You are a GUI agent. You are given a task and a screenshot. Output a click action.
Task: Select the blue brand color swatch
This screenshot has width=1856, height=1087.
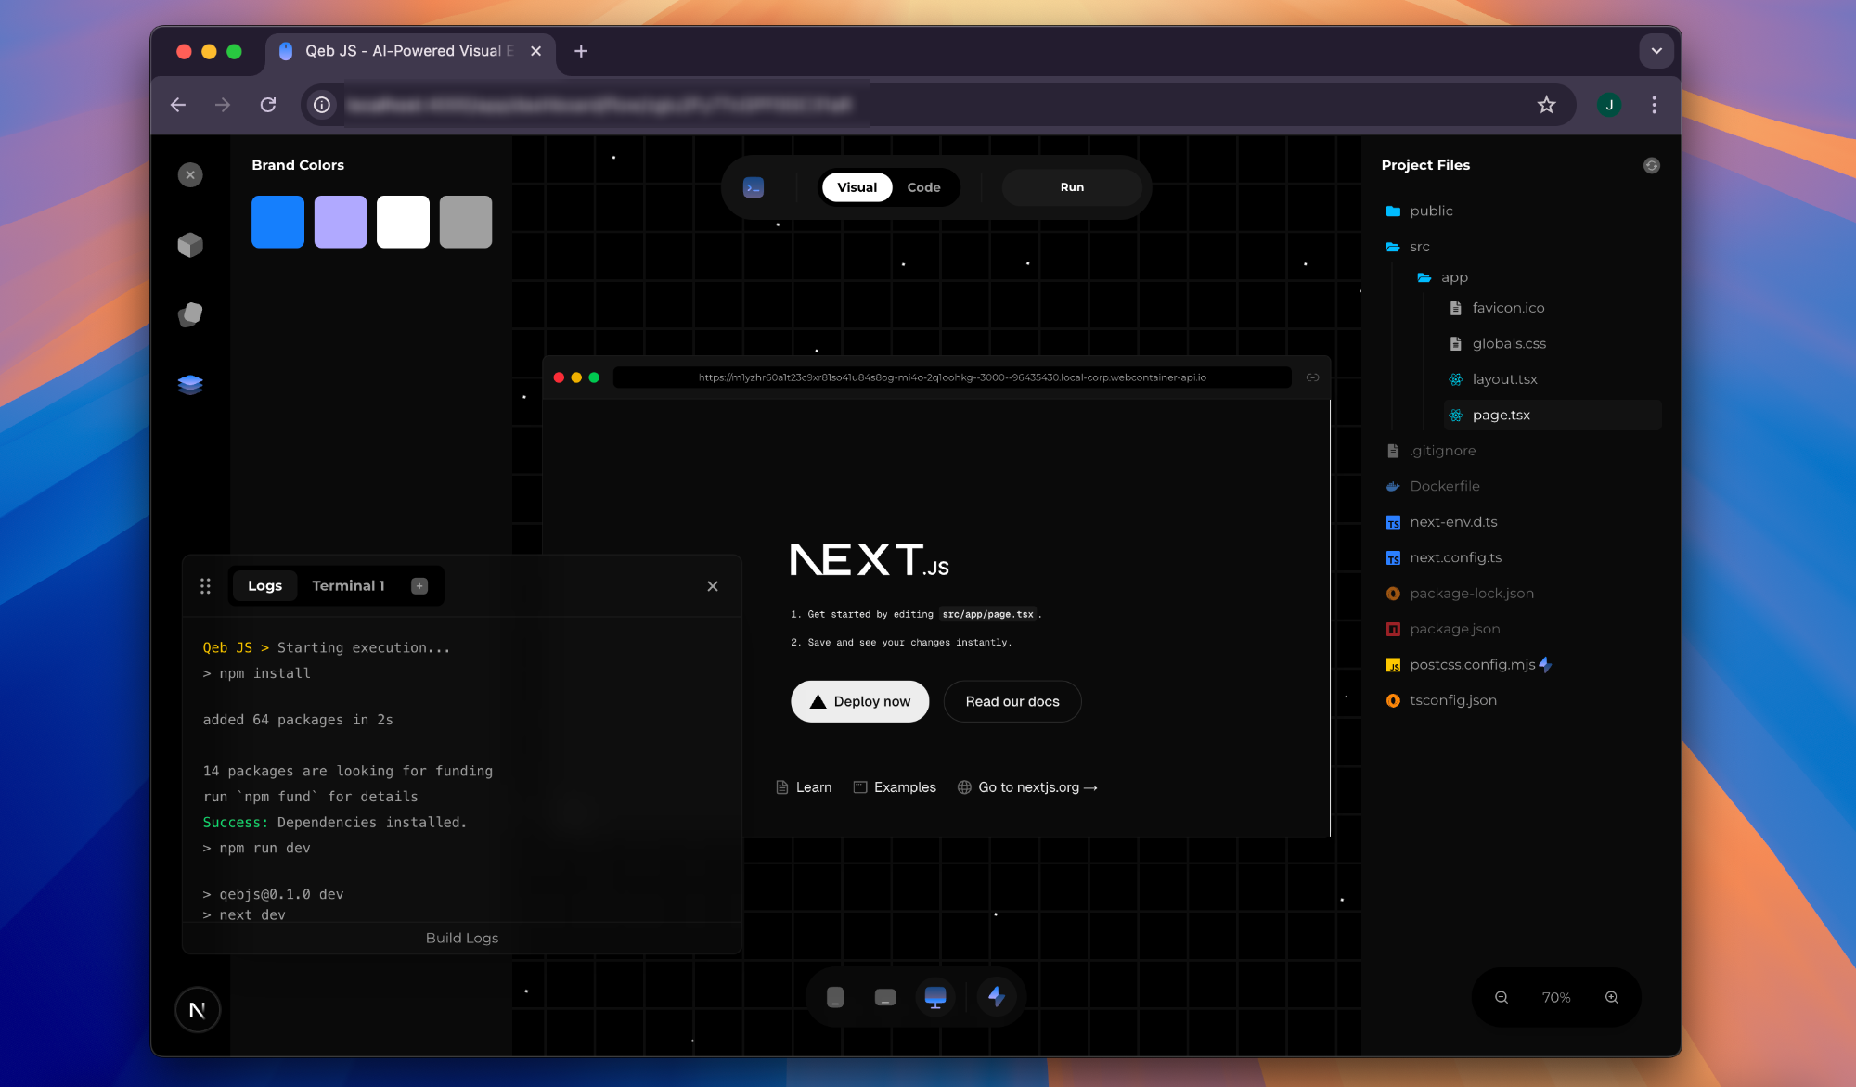tap(277, 222)
